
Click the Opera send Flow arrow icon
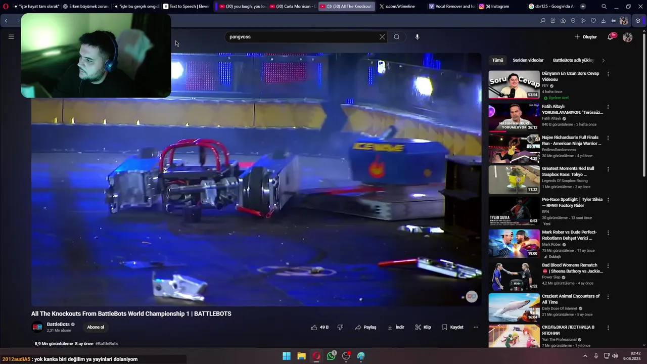coord(583,21)
